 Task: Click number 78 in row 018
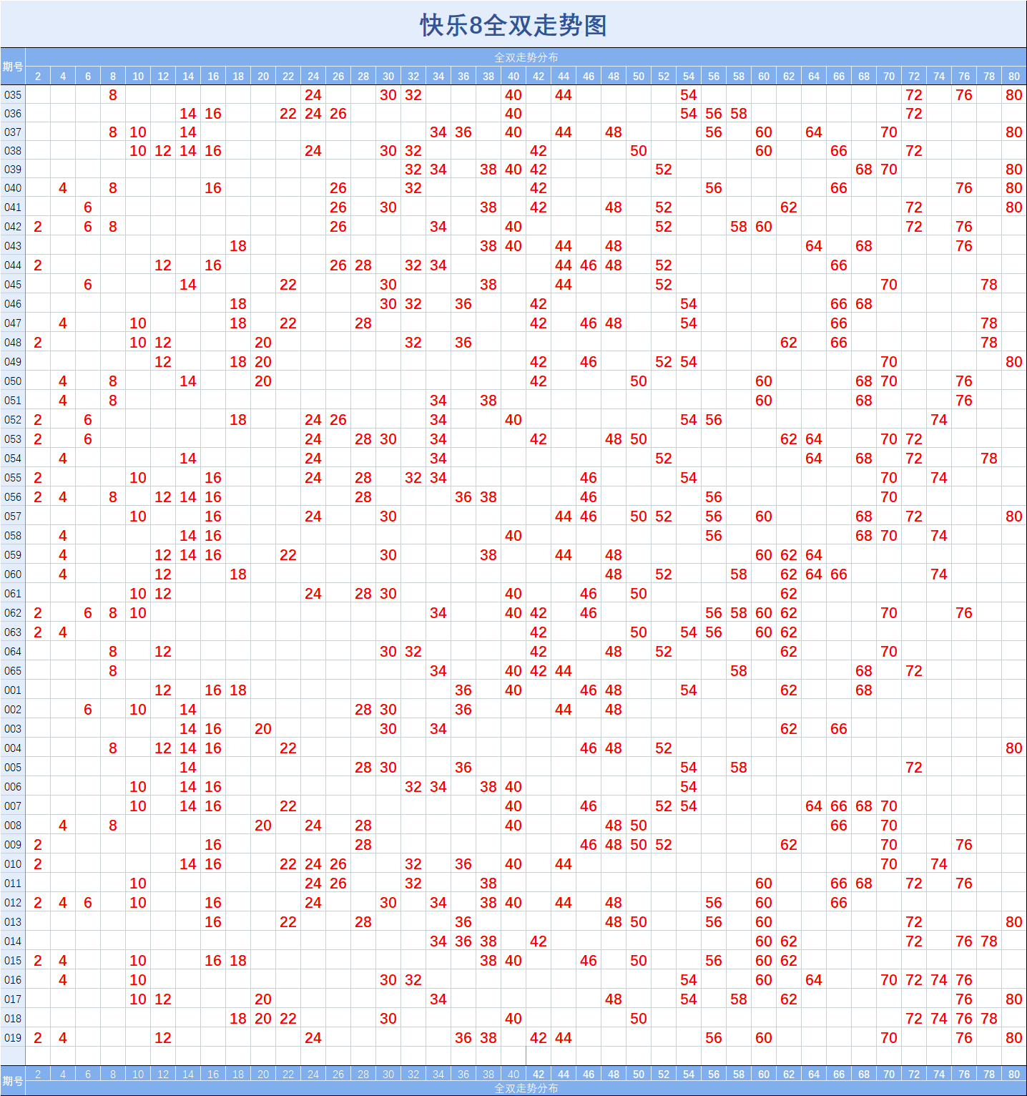click(989, 1018)
